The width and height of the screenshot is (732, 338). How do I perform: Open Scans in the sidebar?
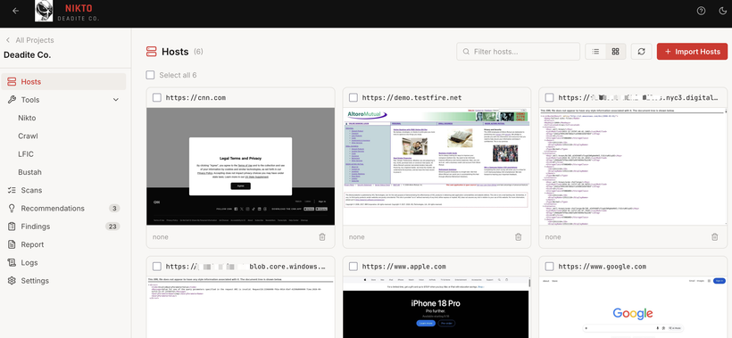(x=63, y=190)
